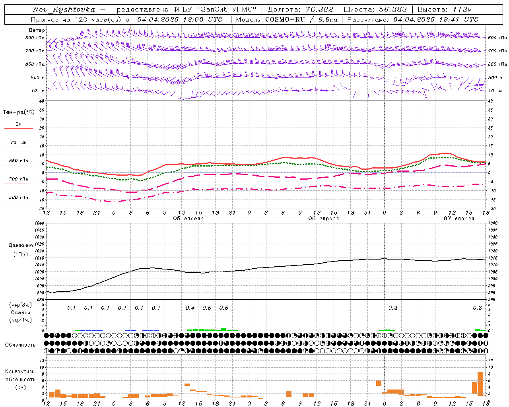This screenshot has width=509, height=407.
Task: Click the "Прогноз на 120 часа(ов)" forecast text
Action: (x=76, y=19)
